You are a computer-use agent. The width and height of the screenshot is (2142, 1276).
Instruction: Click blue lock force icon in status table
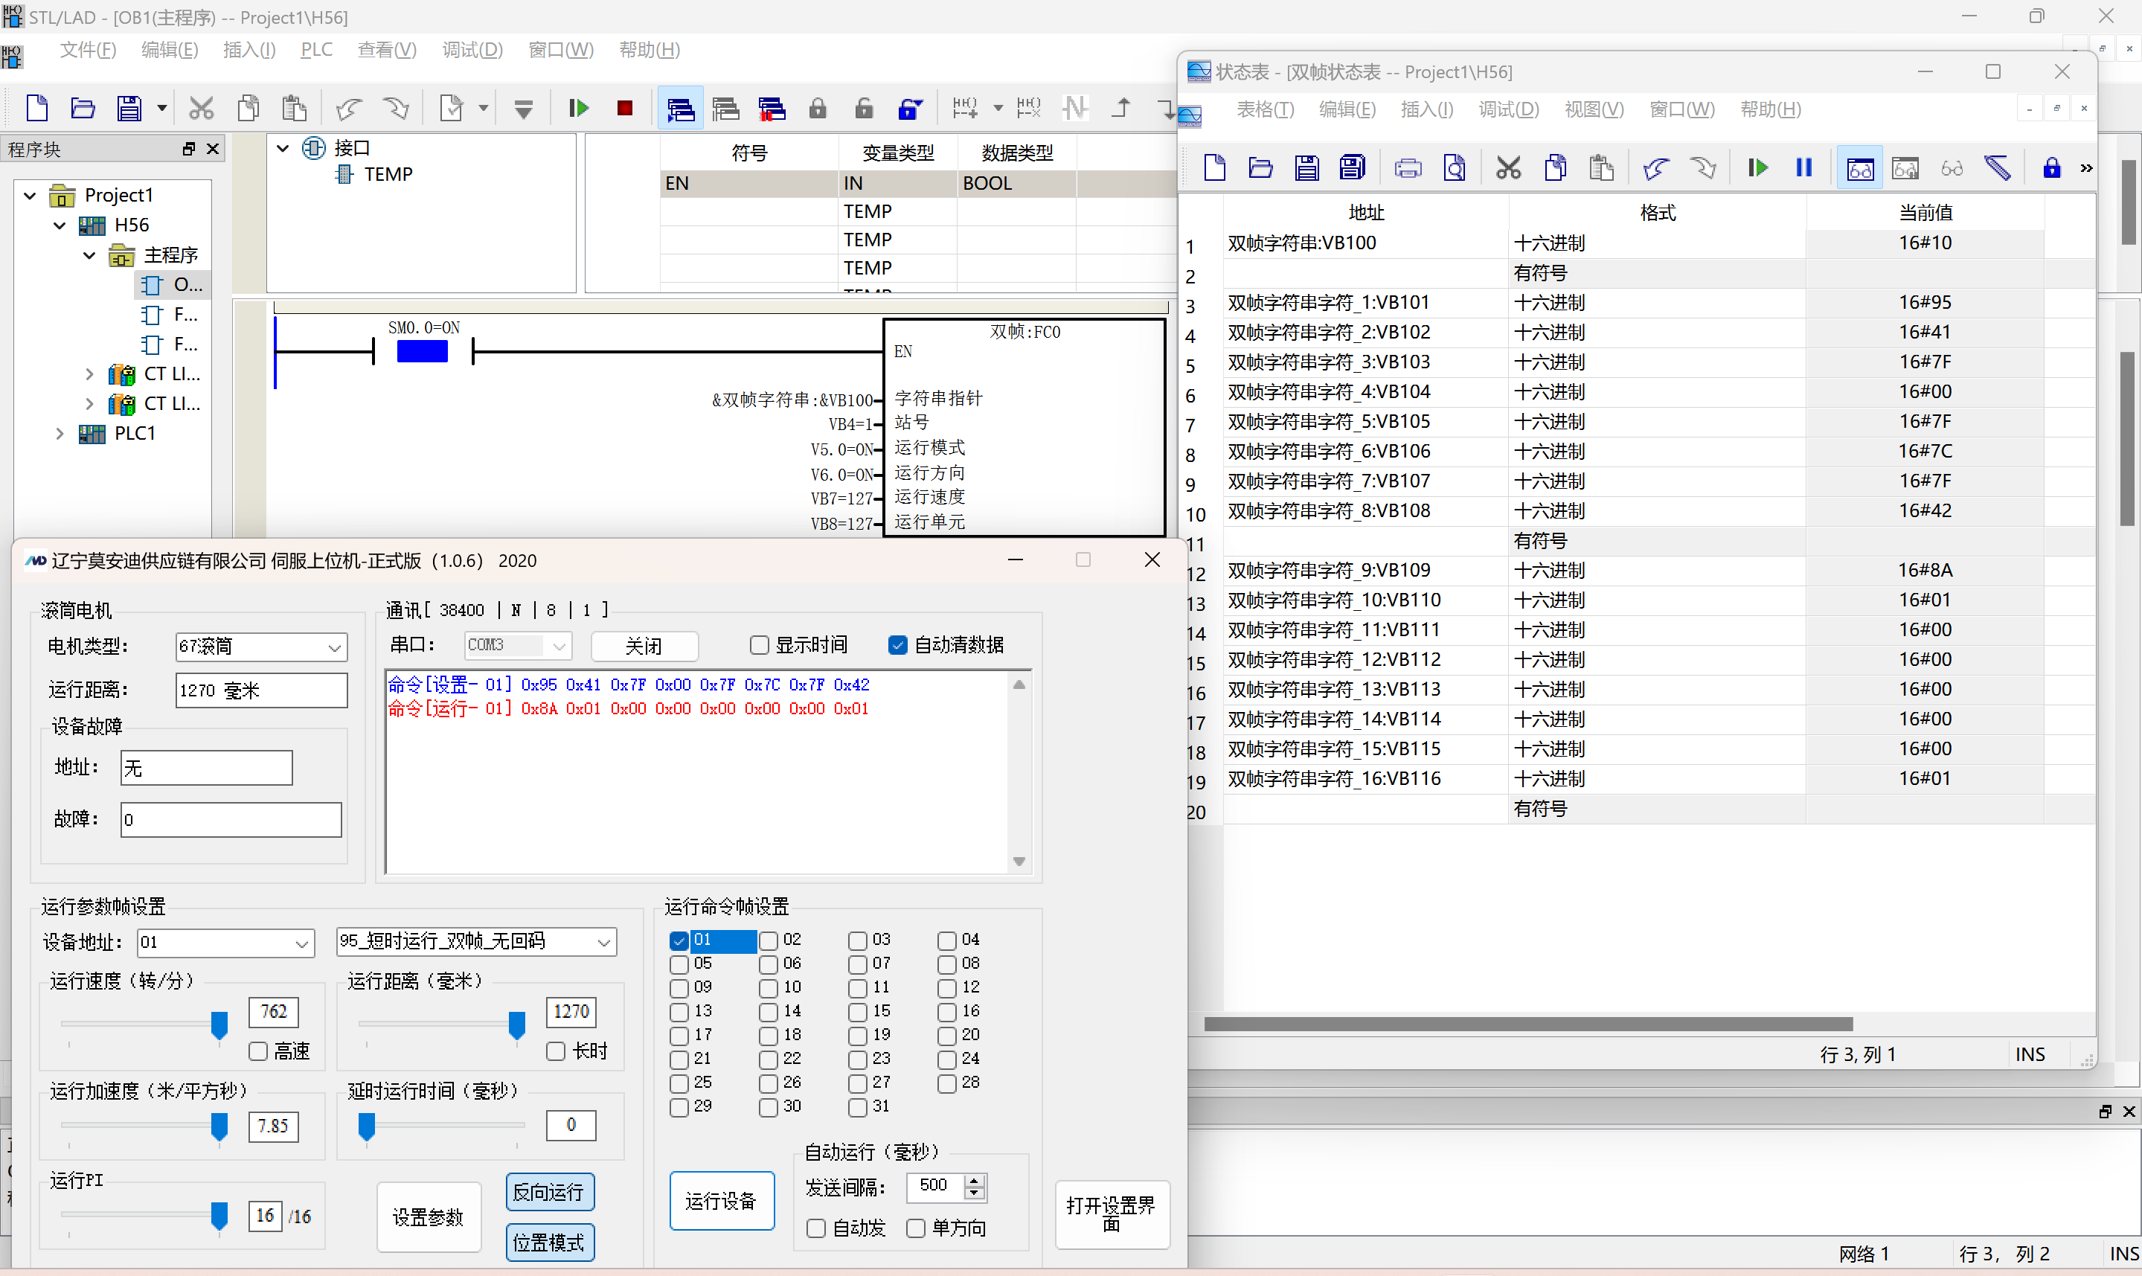point(2052,167)
